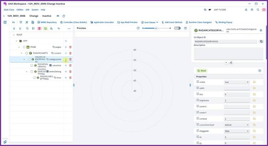This screenshot has height=146, width=268.
Task: Collapse the PAGE tree node
Action: (x=19, y=47)
